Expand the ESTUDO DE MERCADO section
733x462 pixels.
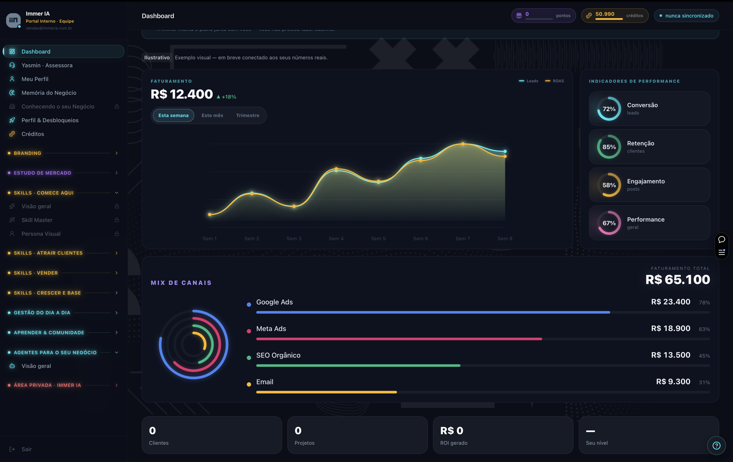coord(63,173)
